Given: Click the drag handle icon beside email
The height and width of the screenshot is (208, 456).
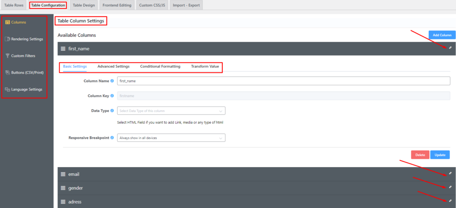Looking at the screenshot, I should click(63, 174).
